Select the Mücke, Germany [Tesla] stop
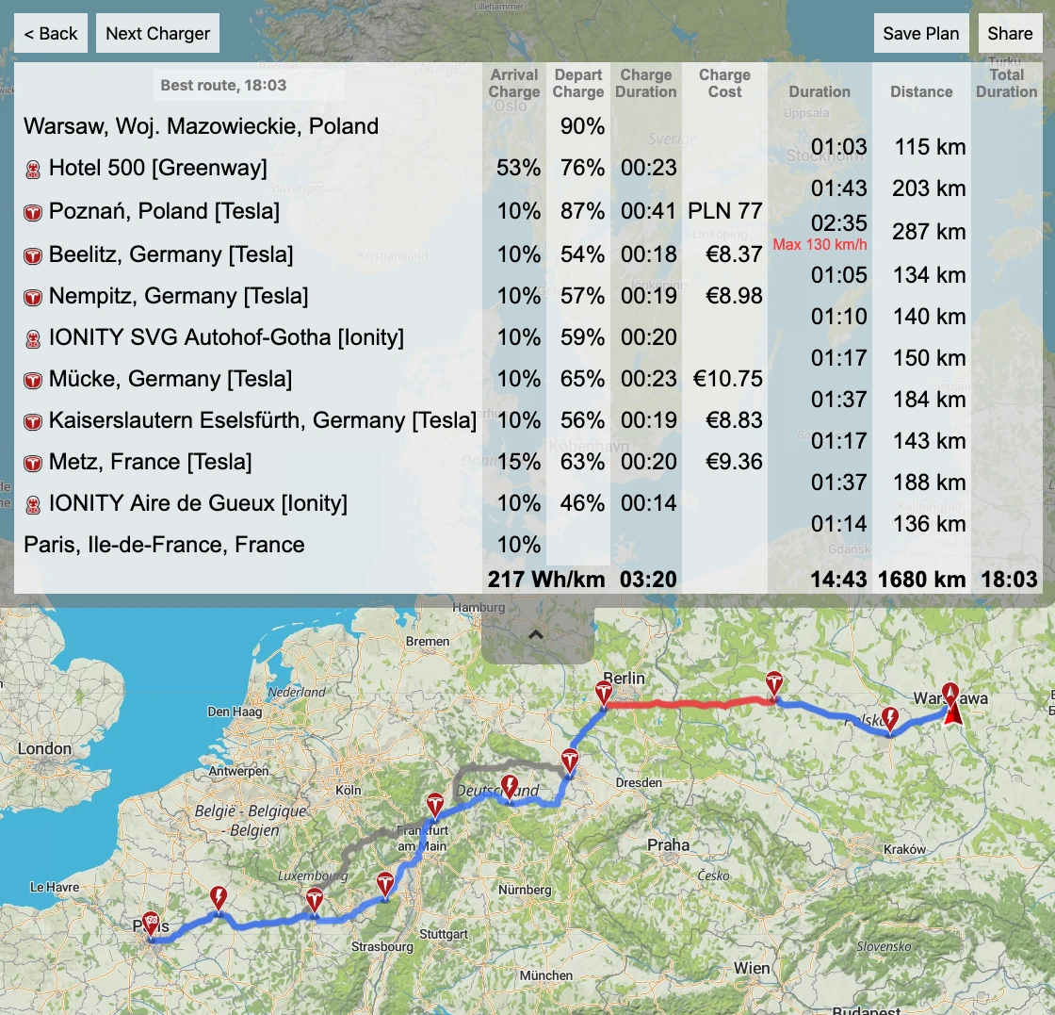Image resolution: width=1055 pixels, height=1015 pixels. pyautogui.click(x=170, y=379)
